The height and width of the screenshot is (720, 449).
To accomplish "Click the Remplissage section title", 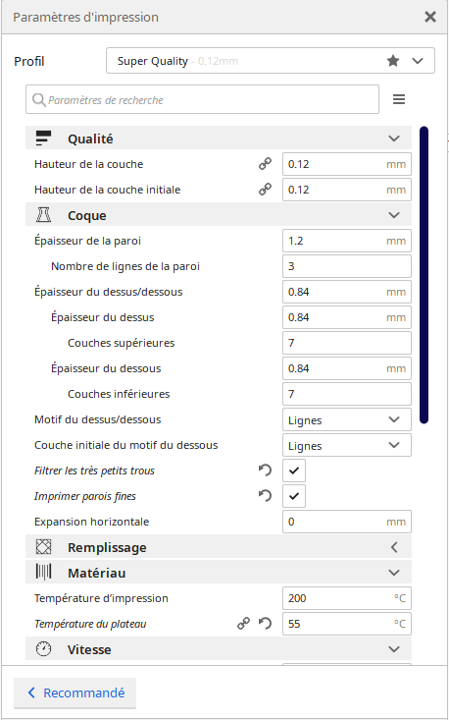I will coord(107,547).
